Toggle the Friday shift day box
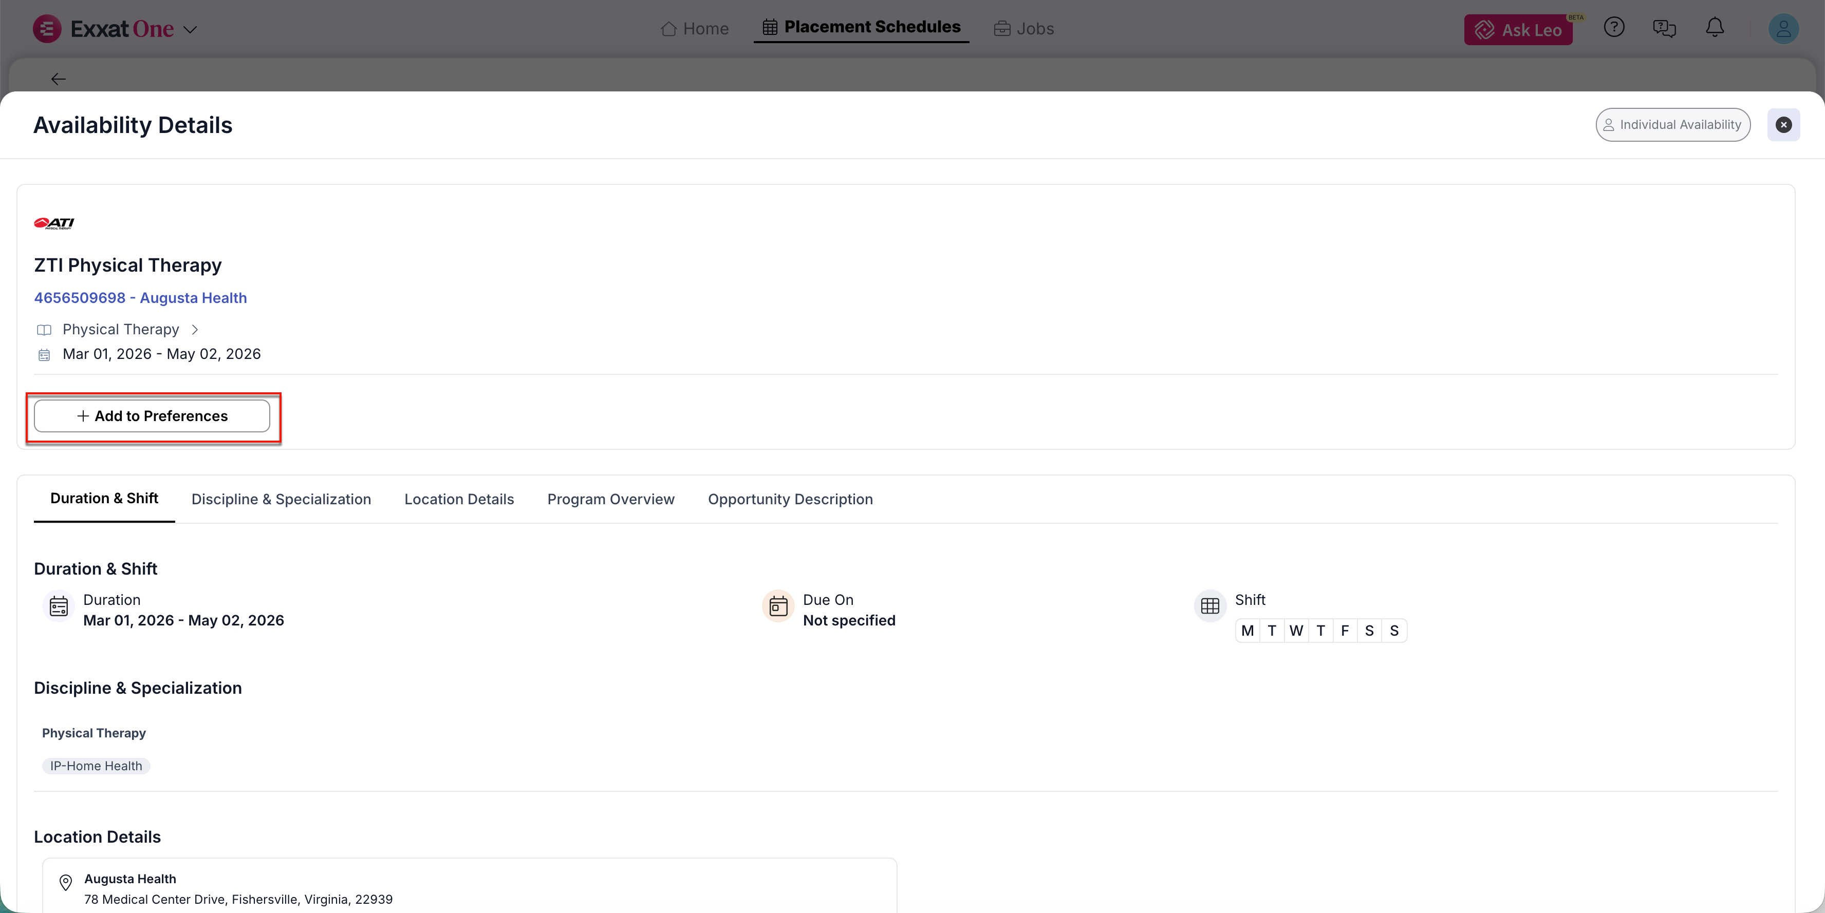1825x913 pixels. [x=1345, y=631]
